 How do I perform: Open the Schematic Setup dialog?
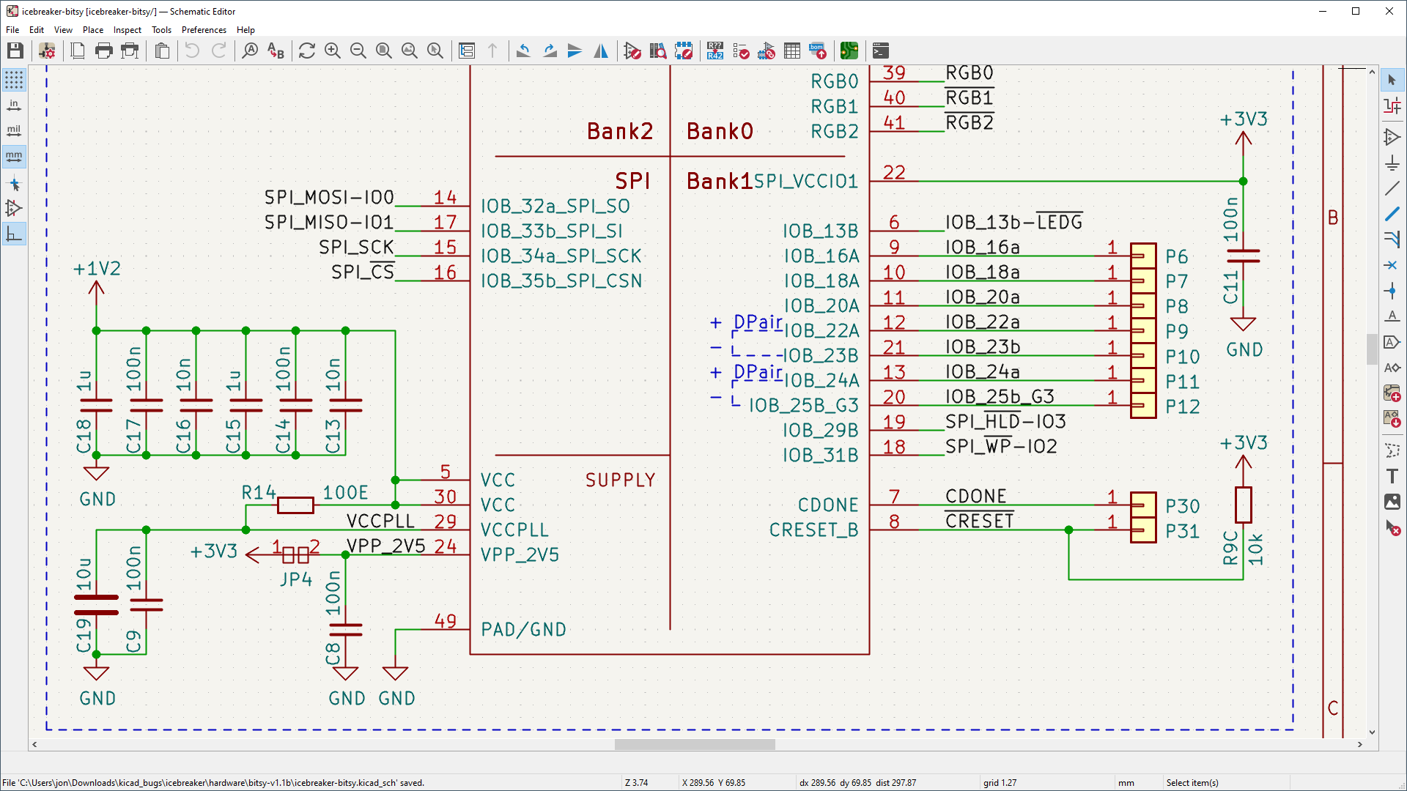(x=47, y=51)
